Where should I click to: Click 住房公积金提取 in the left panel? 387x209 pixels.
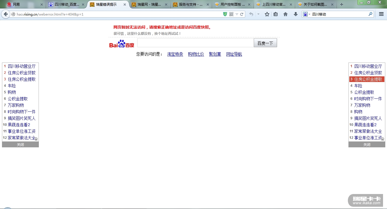point(22,79)
